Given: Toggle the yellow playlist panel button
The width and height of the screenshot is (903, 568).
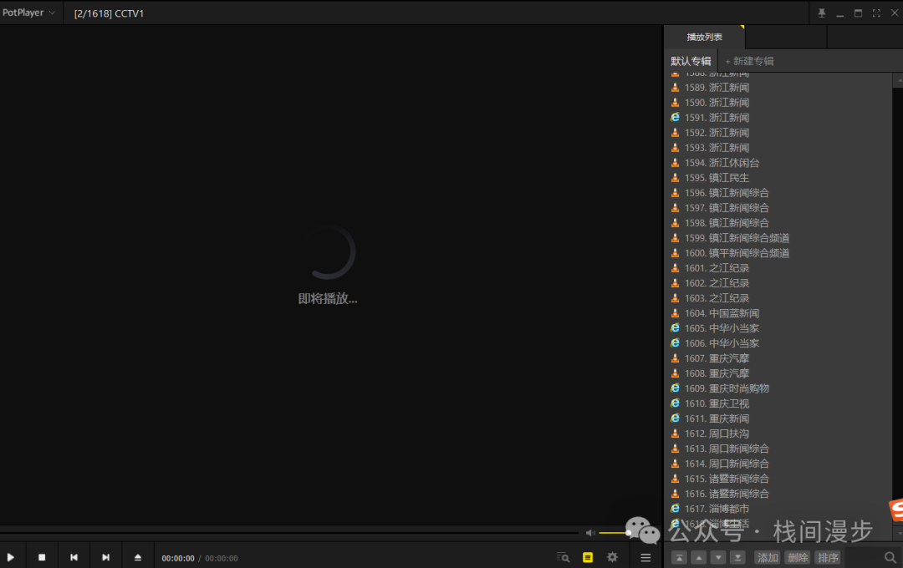Looking at the screenshot, I should (588, 558).
